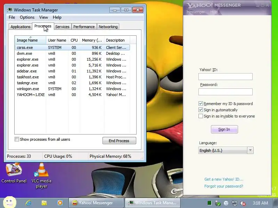Select explorer.exe row using 5,716 K
The image size is (278, 208).
pyautogui.click(x=73, y=65)
